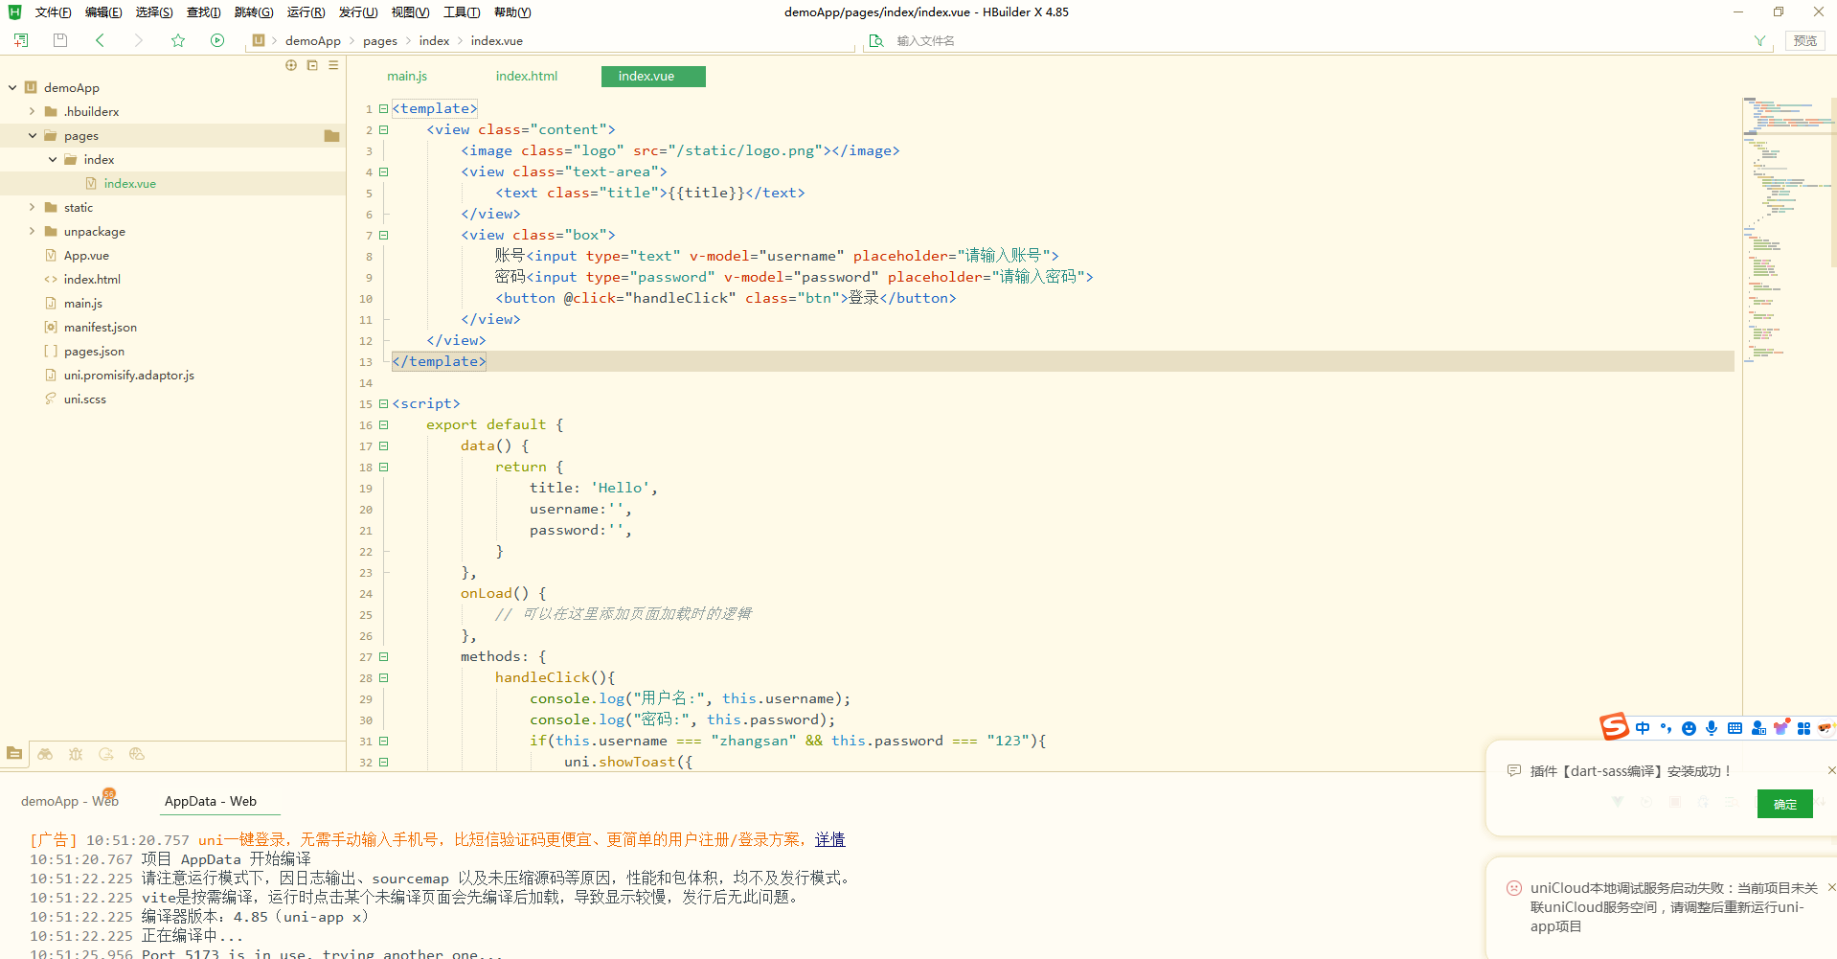Click the file search icon beside the filename input
The width and height of the screenshot is (1837, 959).
coord(876,40)
